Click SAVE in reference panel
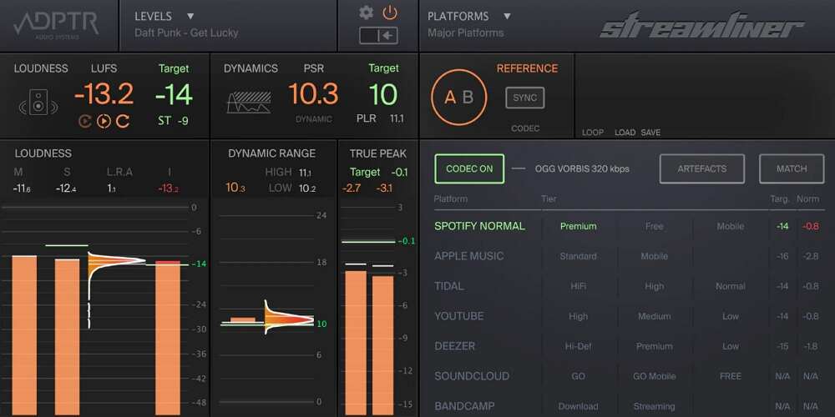The width and height of the screenshot is (835, 417). click(x=650, y=133)
